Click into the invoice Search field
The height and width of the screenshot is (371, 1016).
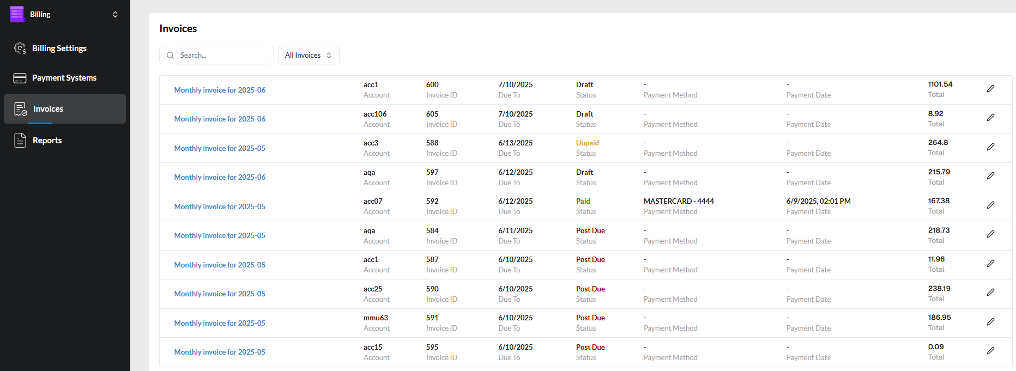pos(223,56)
